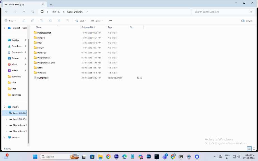This screenshot has width=258, height=161.
Task: Add a new tab
Action: click(x=51, y=4)
